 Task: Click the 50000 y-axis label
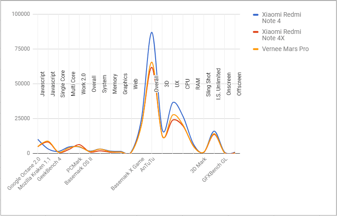[x=22, y=84]
